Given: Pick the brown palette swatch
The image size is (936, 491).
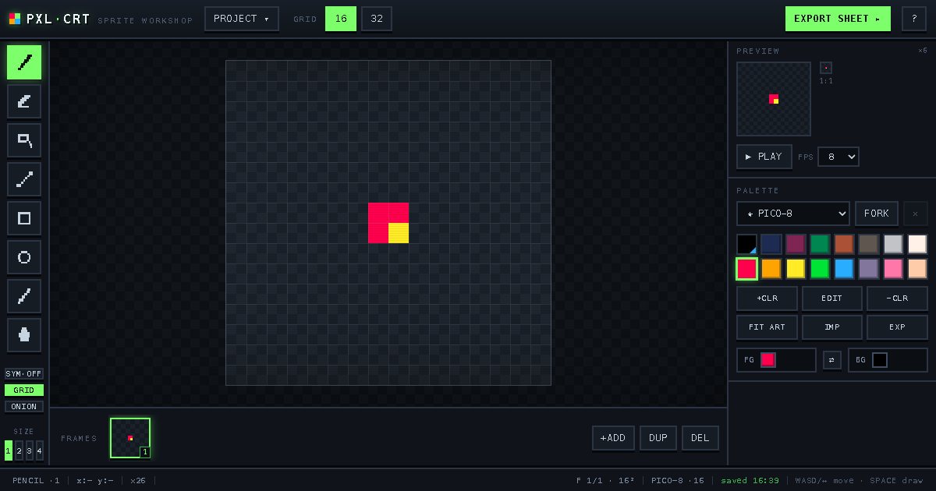Looking at the screenshot, I should coord(844,244).
